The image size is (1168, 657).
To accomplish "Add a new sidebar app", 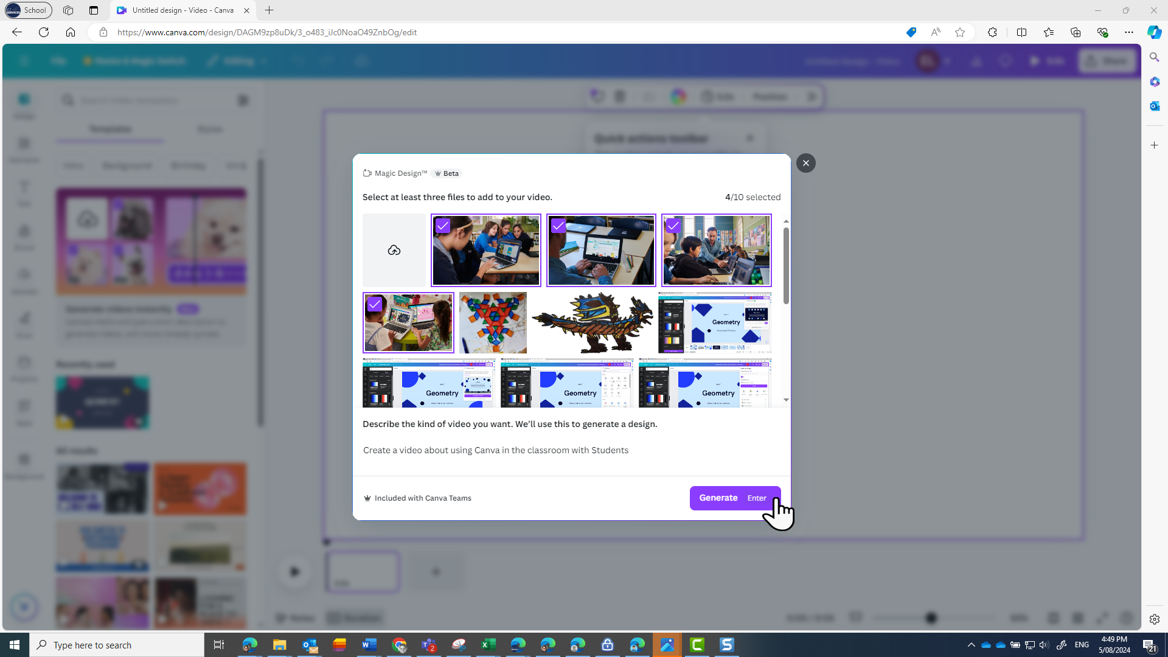I will point(1154,145).
